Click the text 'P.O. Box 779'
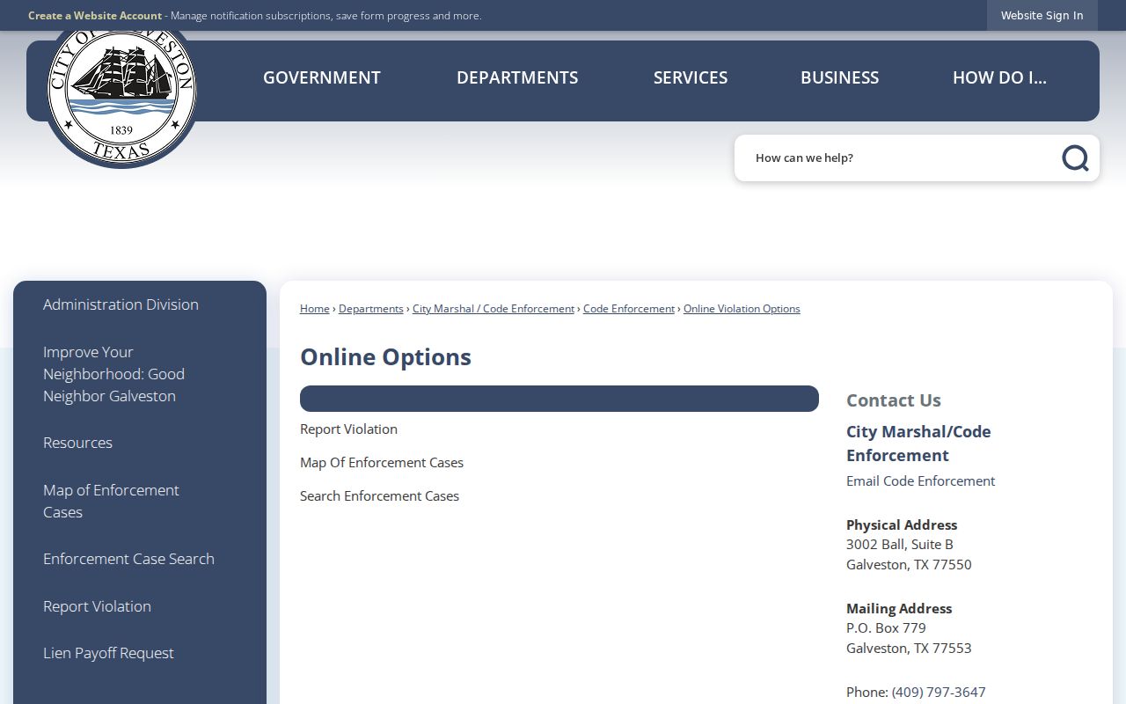 (x=886, y=628)
